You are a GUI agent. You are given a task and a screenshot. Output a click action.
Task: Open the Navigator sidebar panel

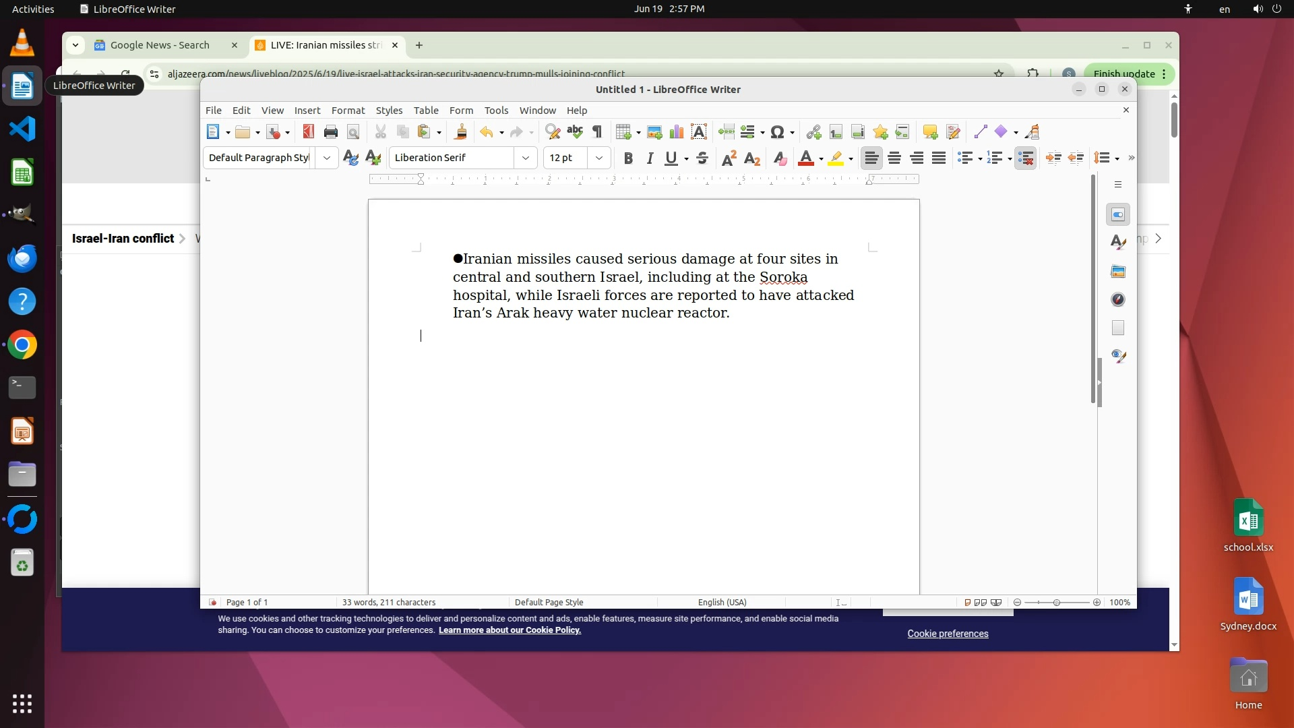tap(1118, 300)
